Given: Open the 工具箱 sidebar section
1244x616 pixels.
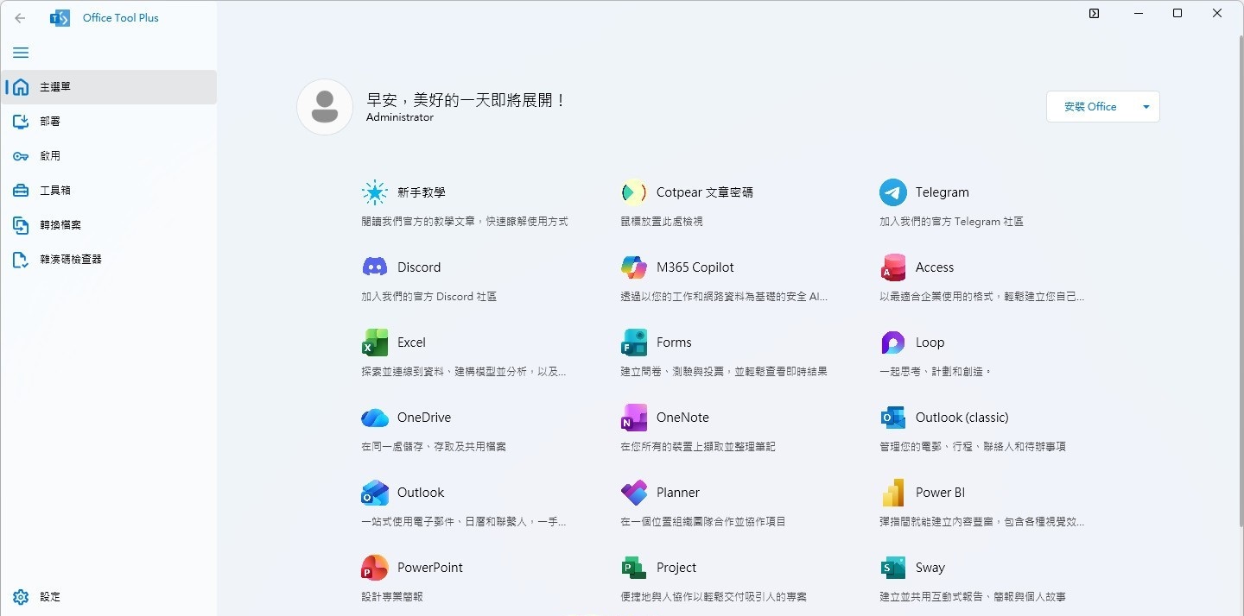Looking at the screenshot, I should coord(54,191).
